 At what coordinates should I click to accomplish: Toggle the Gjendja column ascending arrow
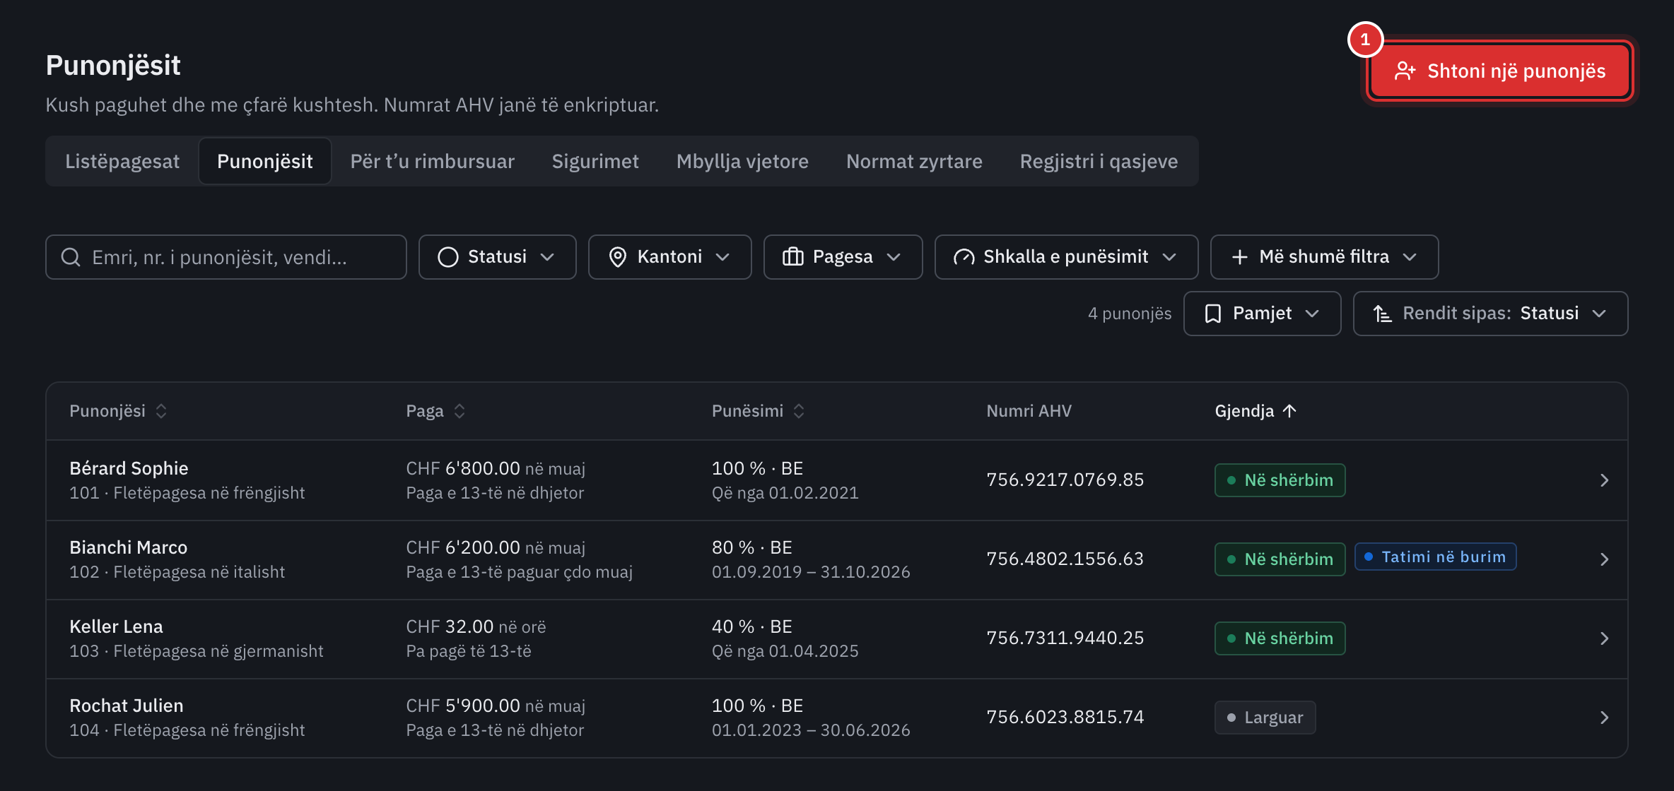tap(1289, 411)
